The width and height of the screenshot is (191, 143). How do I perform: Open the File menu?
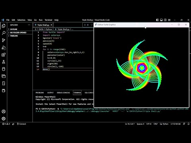(8, 20)
